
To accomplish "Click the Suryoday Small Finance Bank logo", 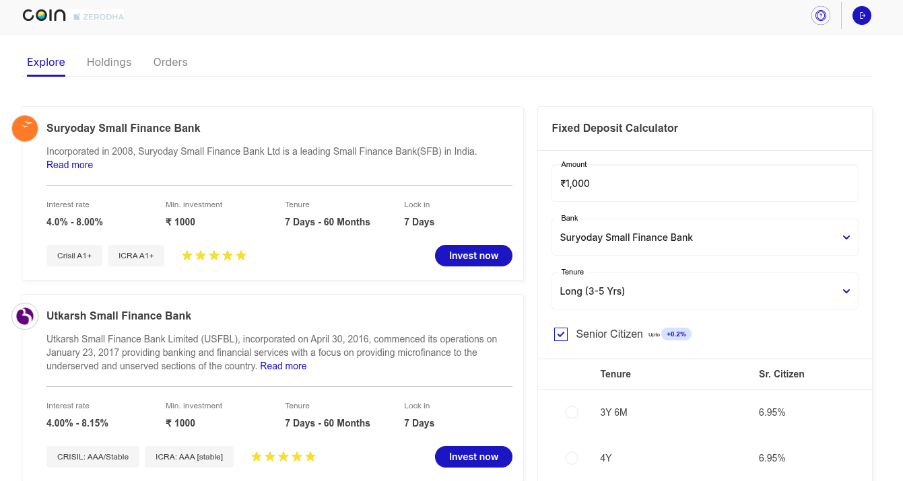I will coord(25,128).
